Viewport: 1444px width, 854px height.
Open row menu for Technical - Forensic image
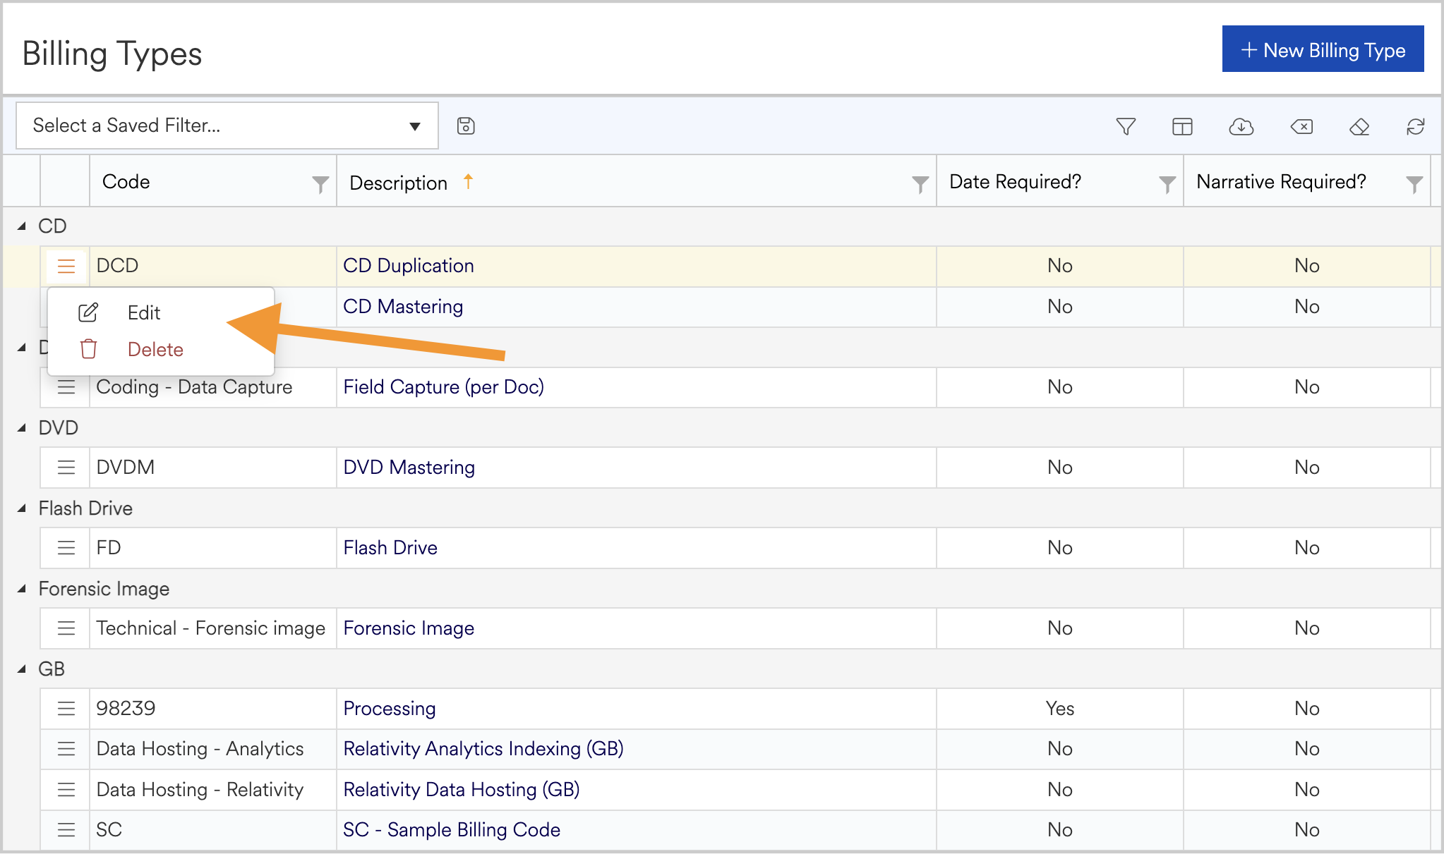(66, 628)
